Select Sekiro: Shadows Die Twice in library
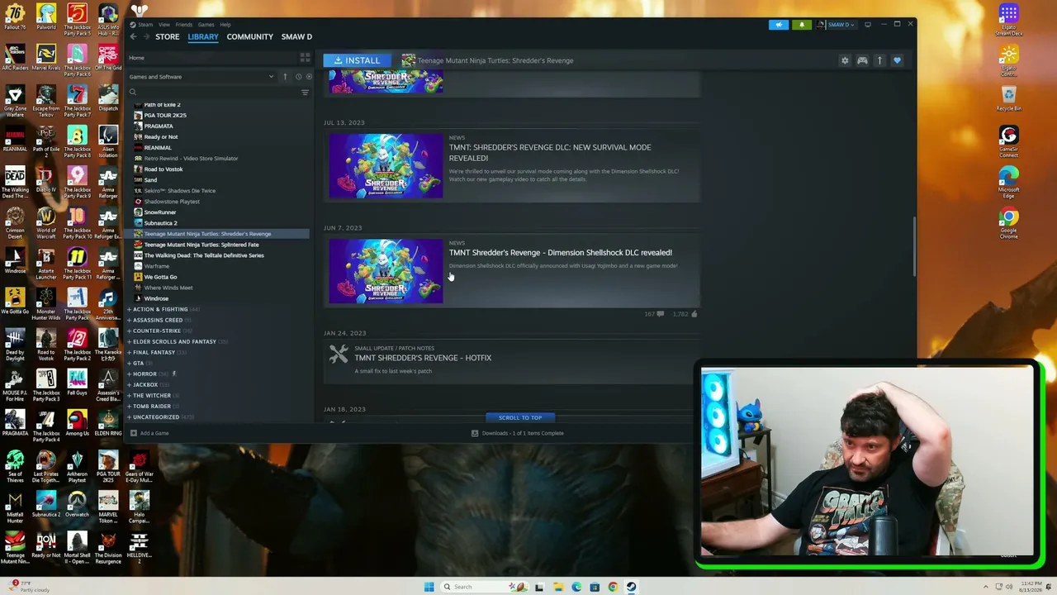The height and width of the screenshot is (595, 1057). point(179,190)
